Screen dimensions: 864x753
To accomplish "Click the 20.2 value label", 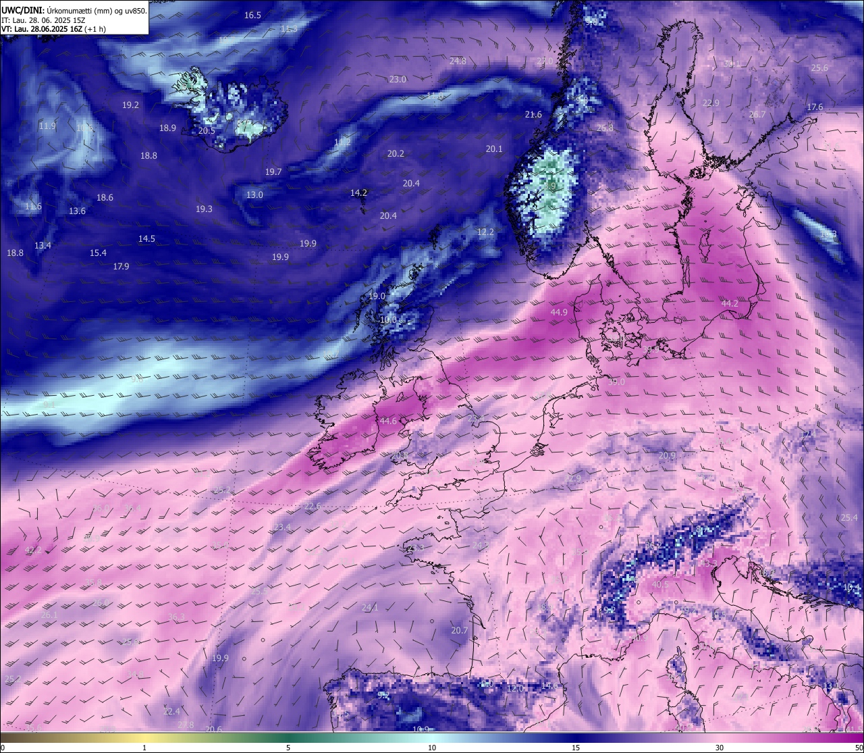I will [x=396, y=153].
